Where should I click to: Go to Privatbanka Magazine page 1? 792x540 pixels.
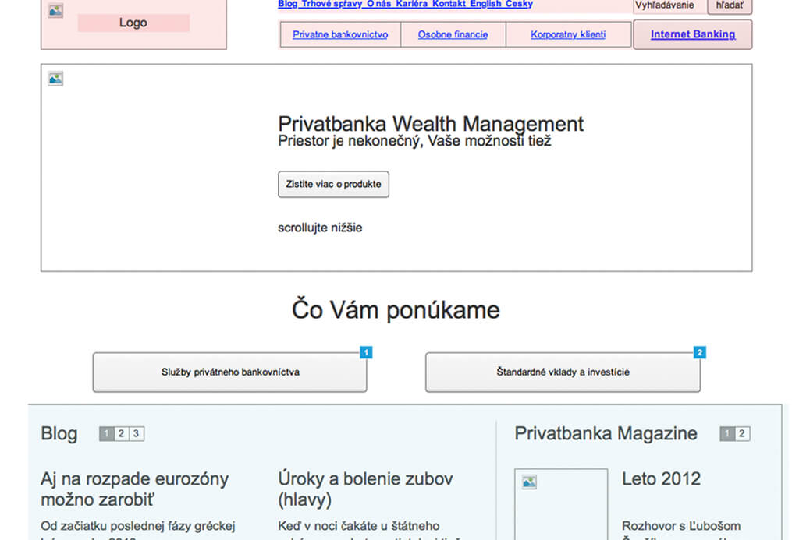727,433
